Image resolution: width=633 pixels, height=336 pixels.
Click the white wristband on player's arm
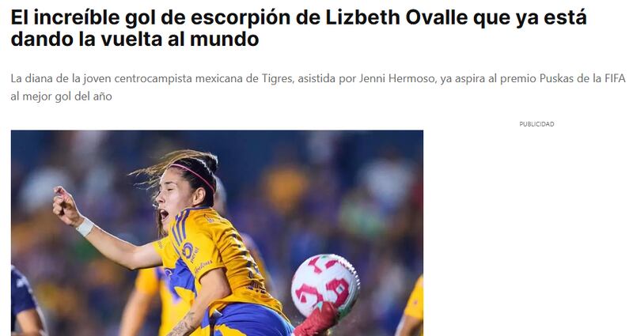[x=85, y=227]
